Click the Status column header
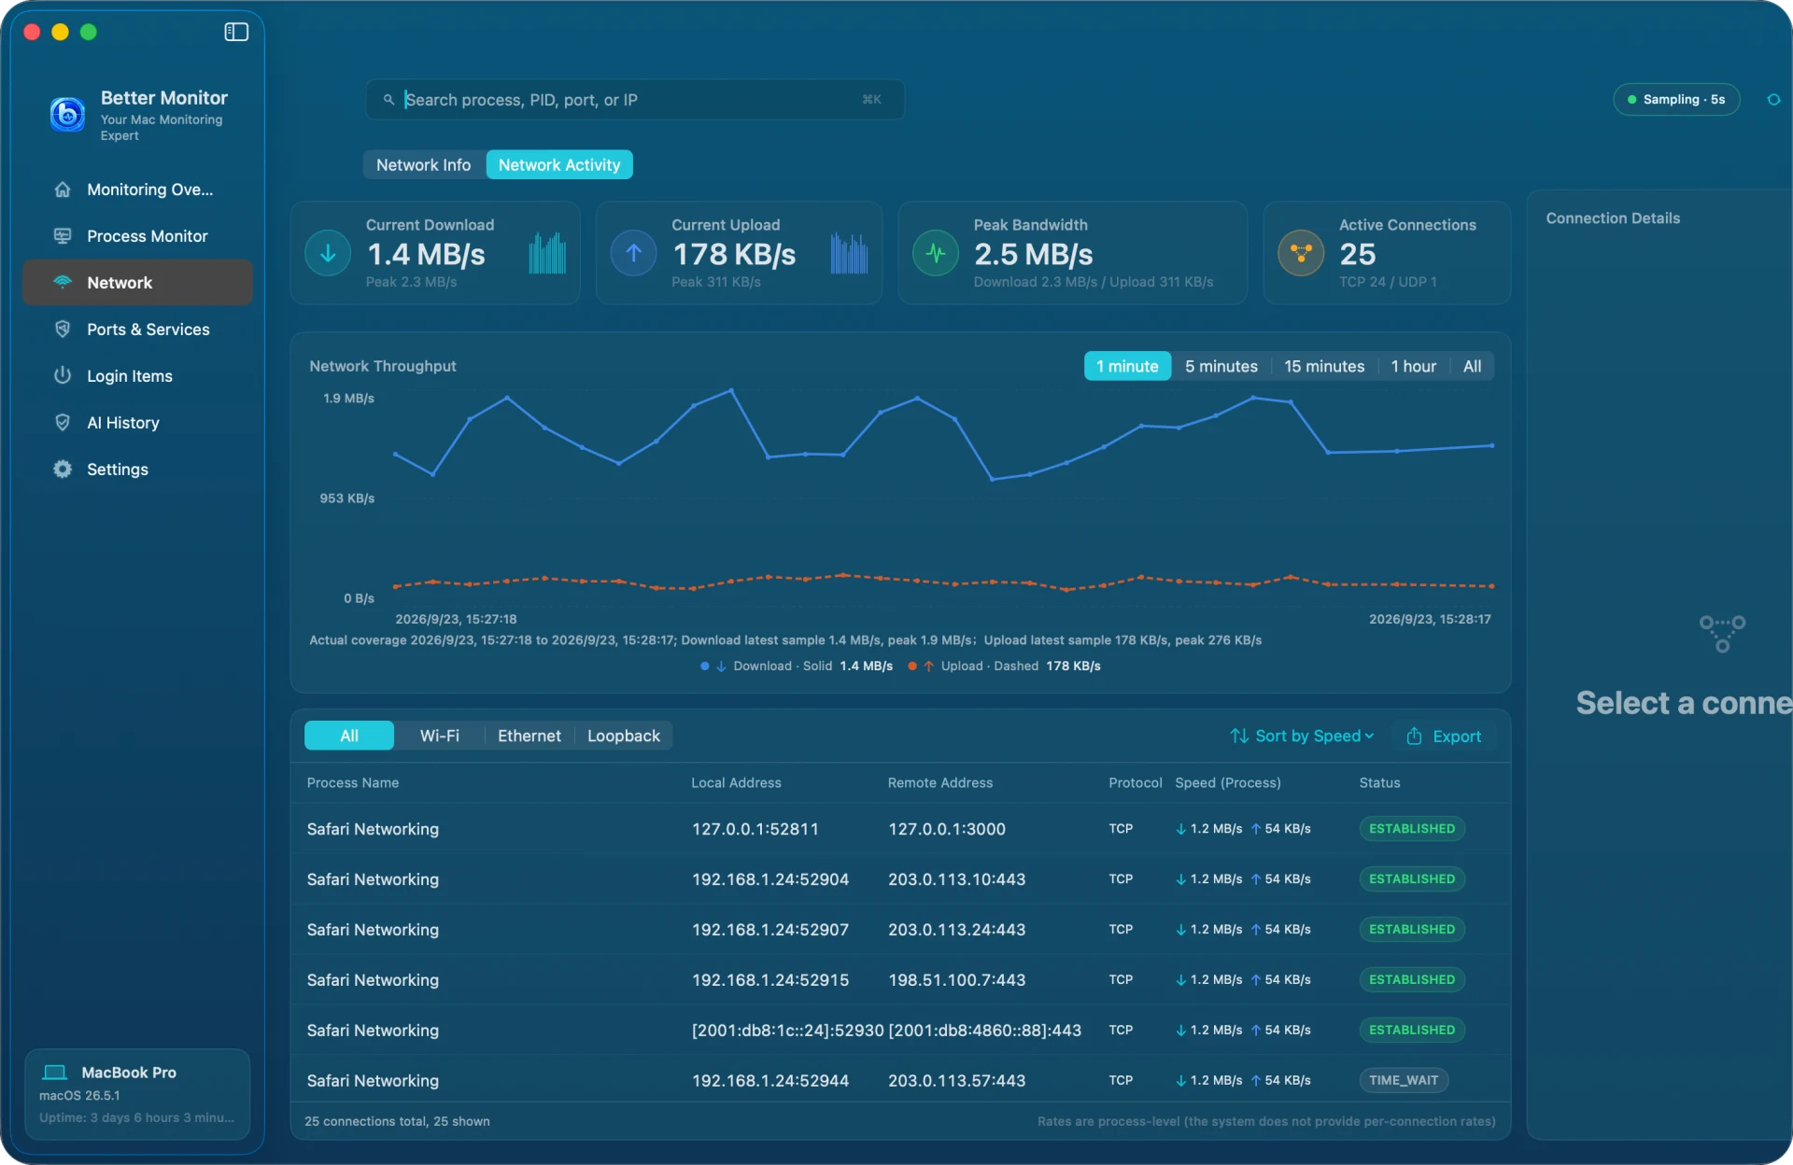This screenshot has height=1165, width=1793. click(x=1379, y=783)
